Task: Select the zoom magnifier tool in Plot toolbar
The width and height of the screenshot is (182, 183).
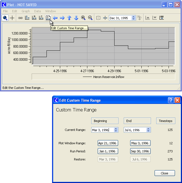Action: point(5,18)
